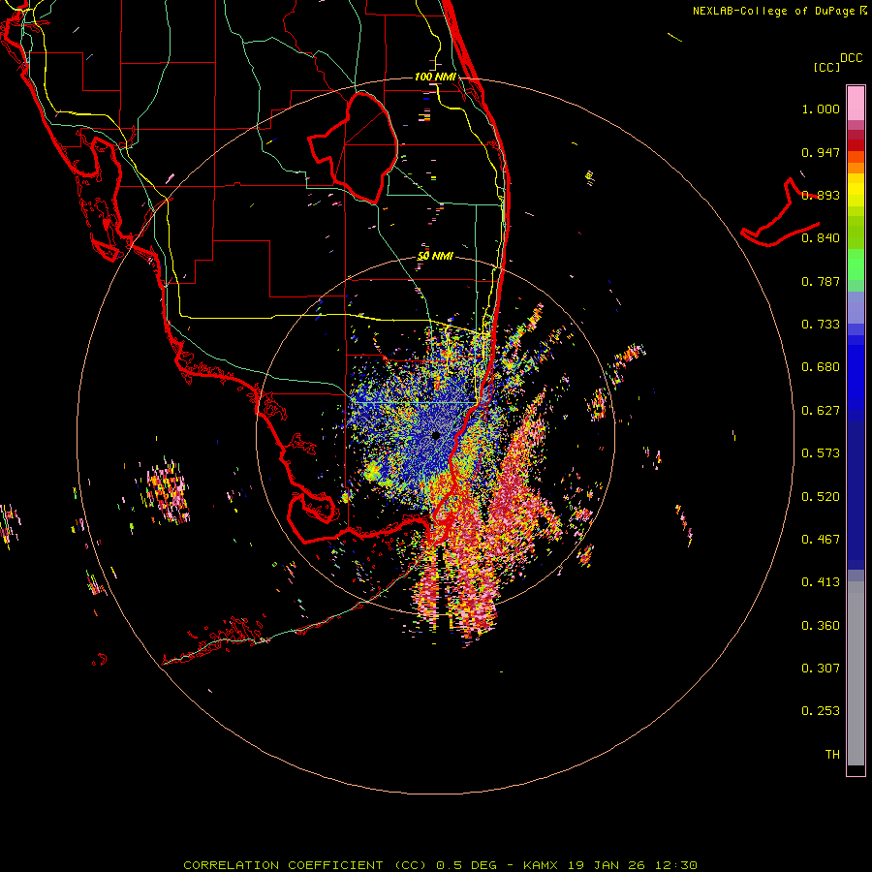Click the 0.307 legend value
Image resolution: width=872 pixels, height=872 pixels.
coord(821,669)
